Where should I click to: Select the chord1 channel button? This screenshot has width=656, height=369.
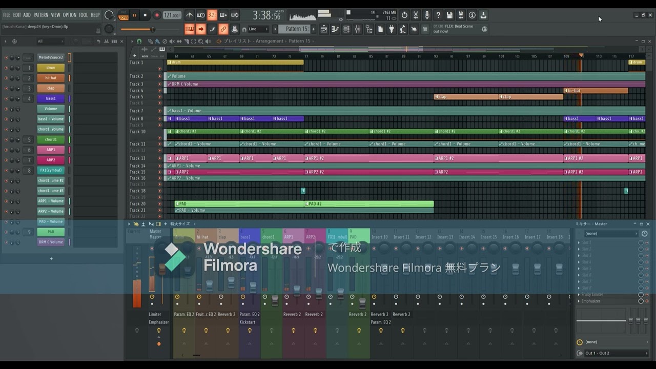[51, 139]
